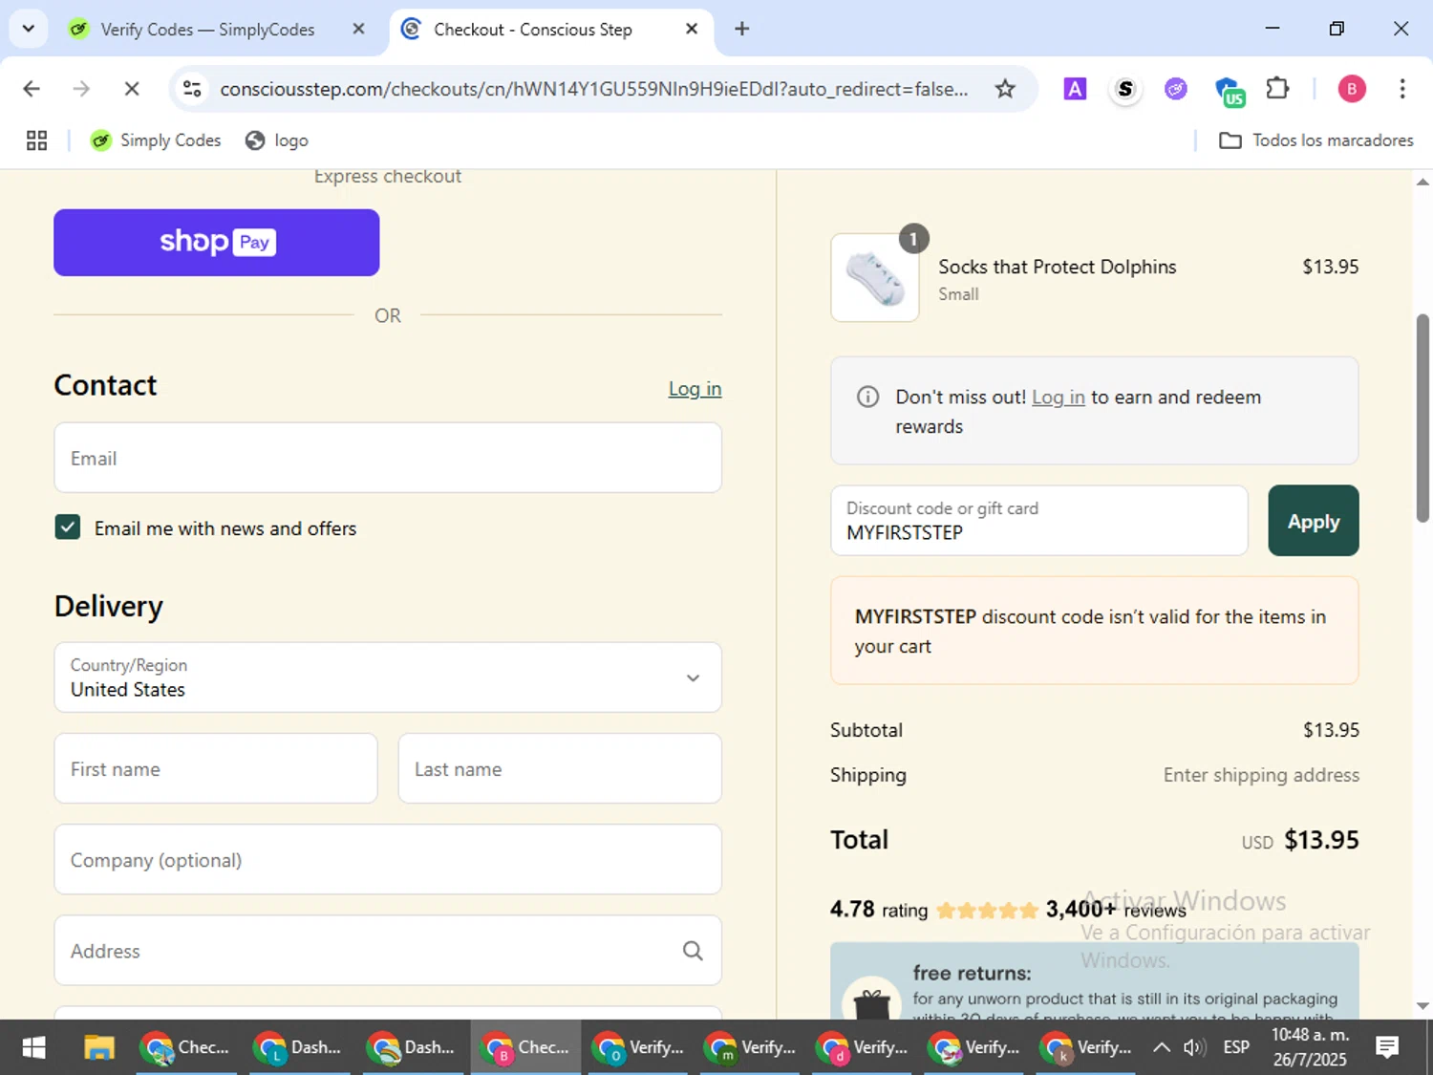Pay with the Shop Pay button
Viewport: 1433px width, 1075px height.
217,243
